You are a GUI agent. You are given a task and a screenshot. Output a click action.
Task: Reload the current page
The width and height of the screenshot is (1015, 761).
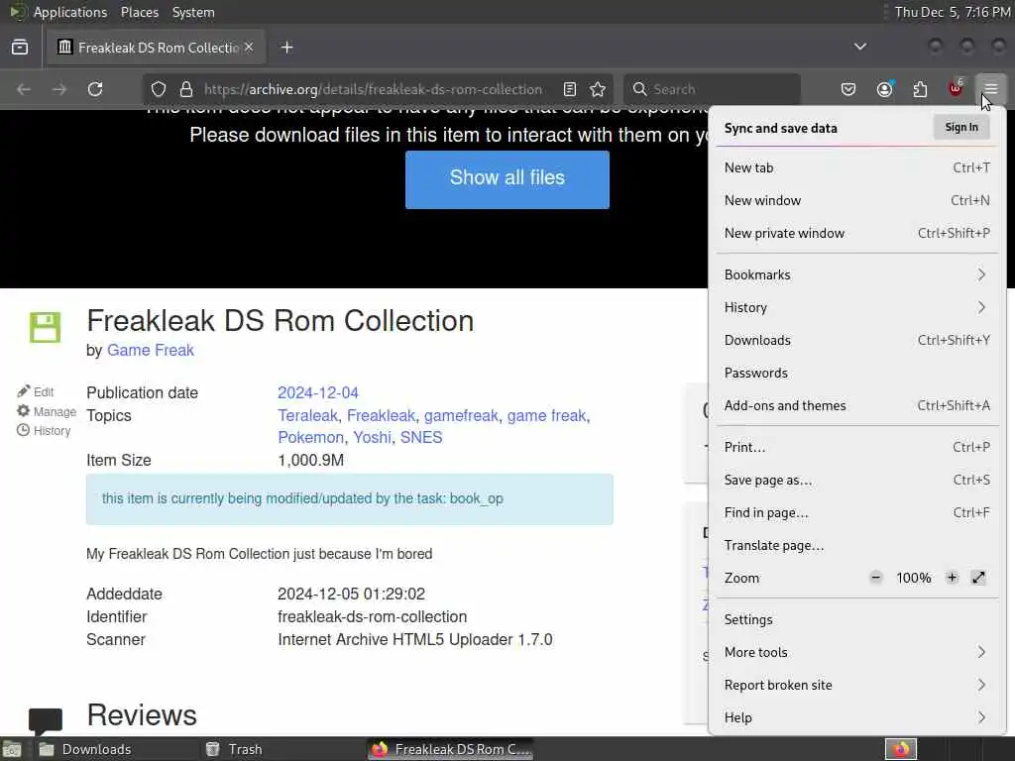[95, 89]
